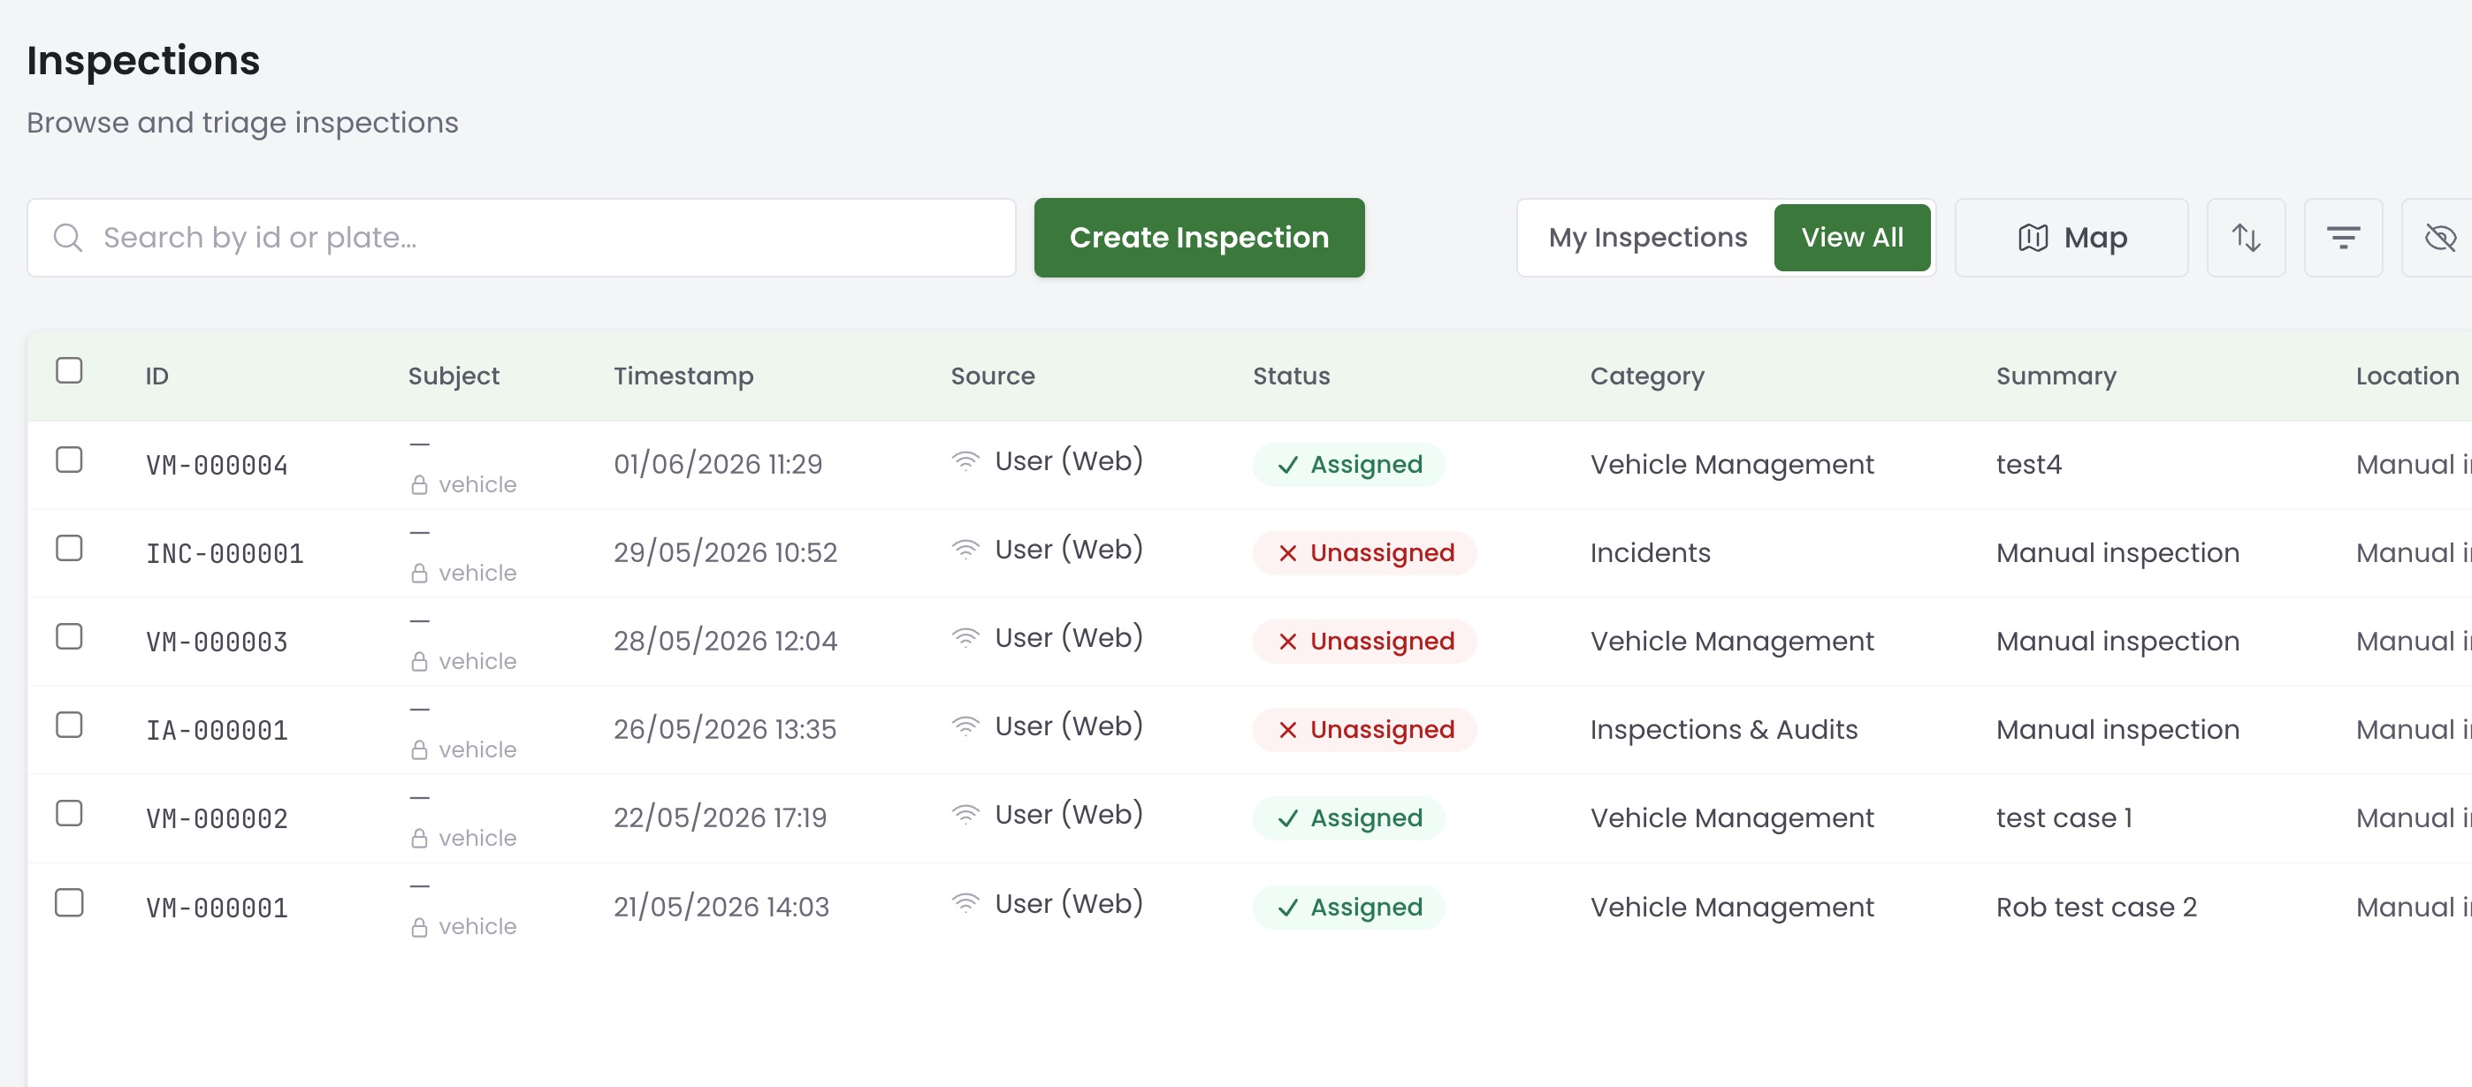This screenshot has width=2472, height=1087.
Task: Open inspection ID VM-000002
Action: (217, 818)
